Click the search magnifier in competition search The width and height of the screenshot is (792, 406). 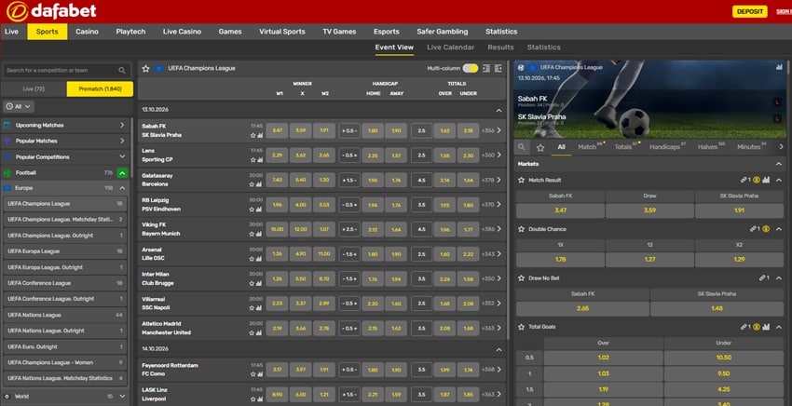pos(122,71)
